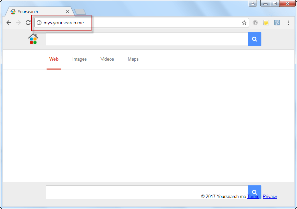Screen dimensions: 297x209
Task: Close the Yoursearch tab
Action: 67,12
